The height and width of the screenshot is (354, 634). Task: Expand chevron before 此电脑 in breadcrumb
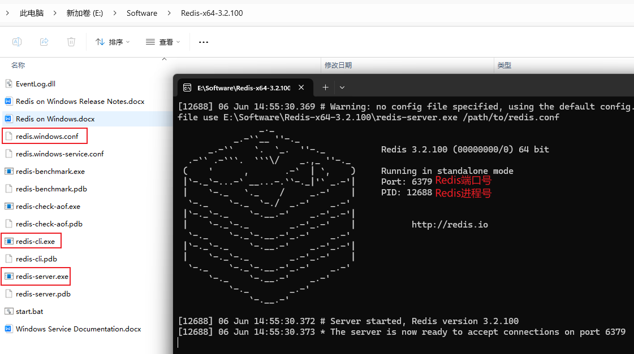pyautogui.click(x=8, y=13)
